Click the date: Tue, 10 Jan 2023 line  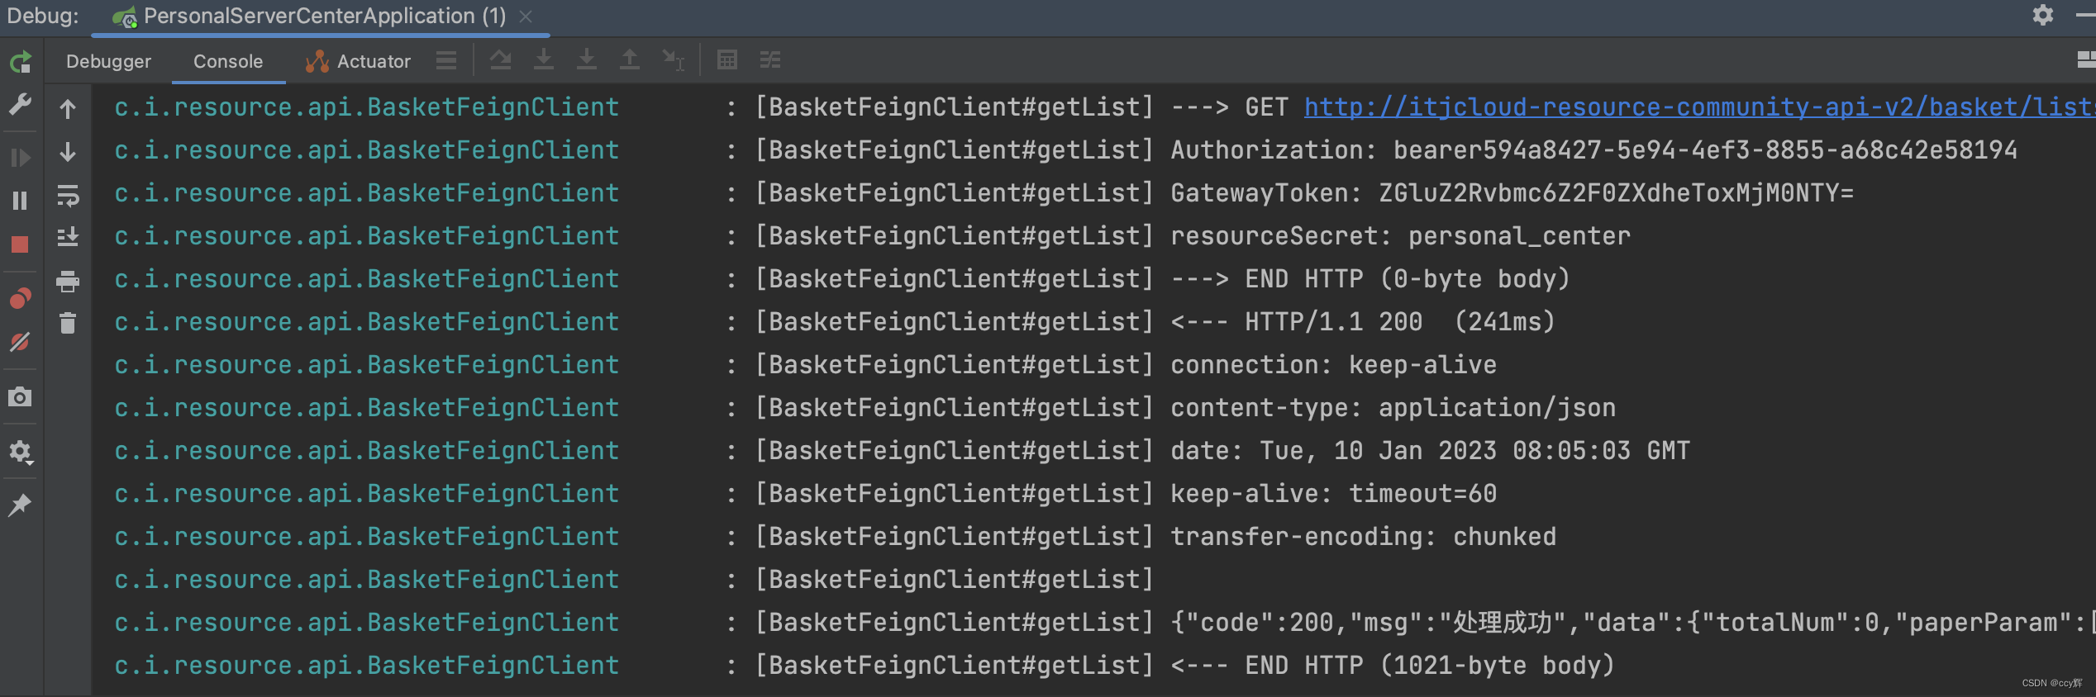(x=1430, y=451)
